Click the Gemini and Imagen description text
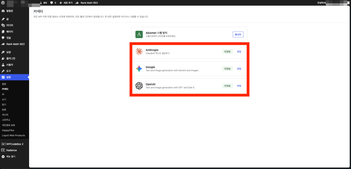 coord(172,71)
